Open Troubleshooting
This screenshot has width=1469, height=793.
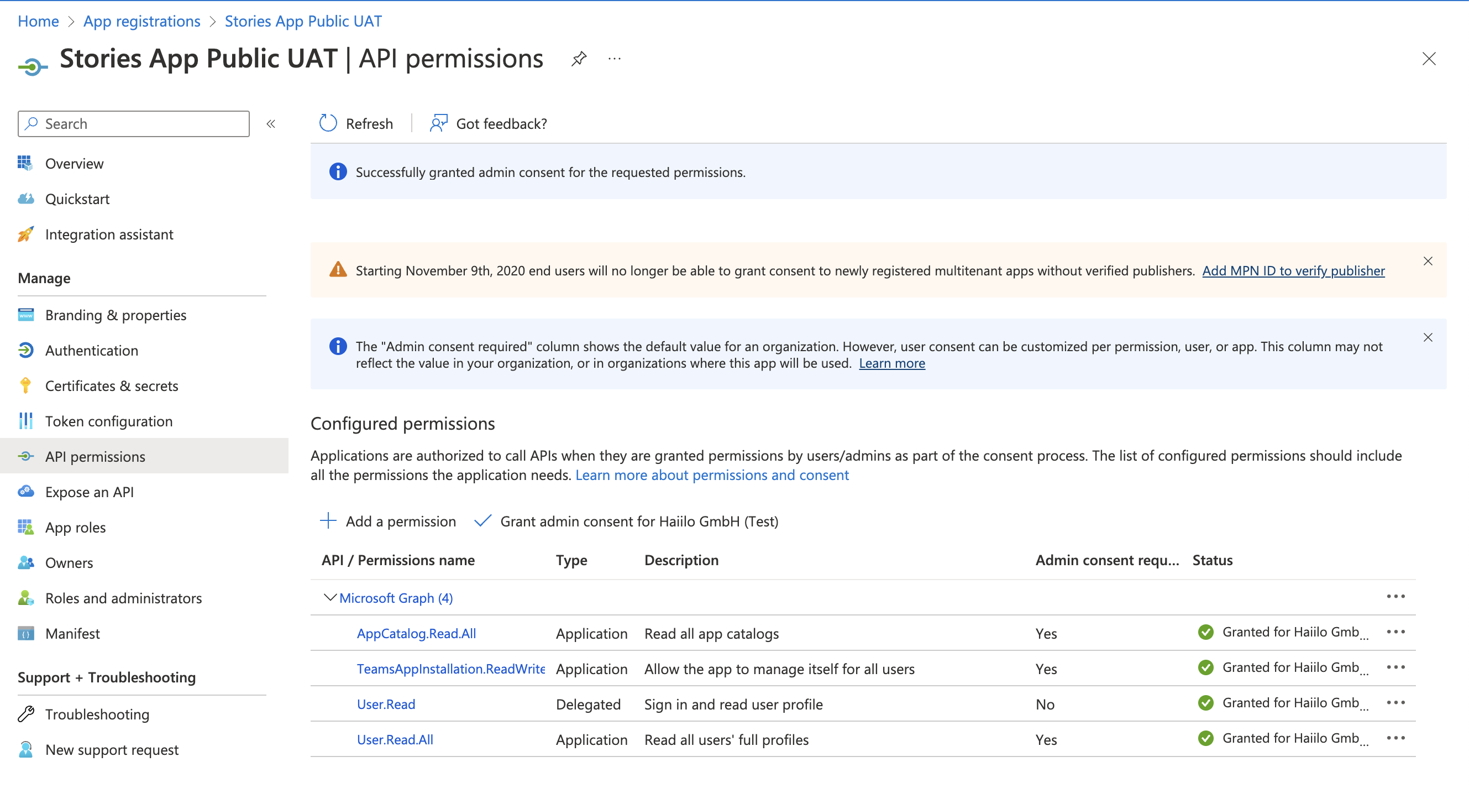coord(97,714)
